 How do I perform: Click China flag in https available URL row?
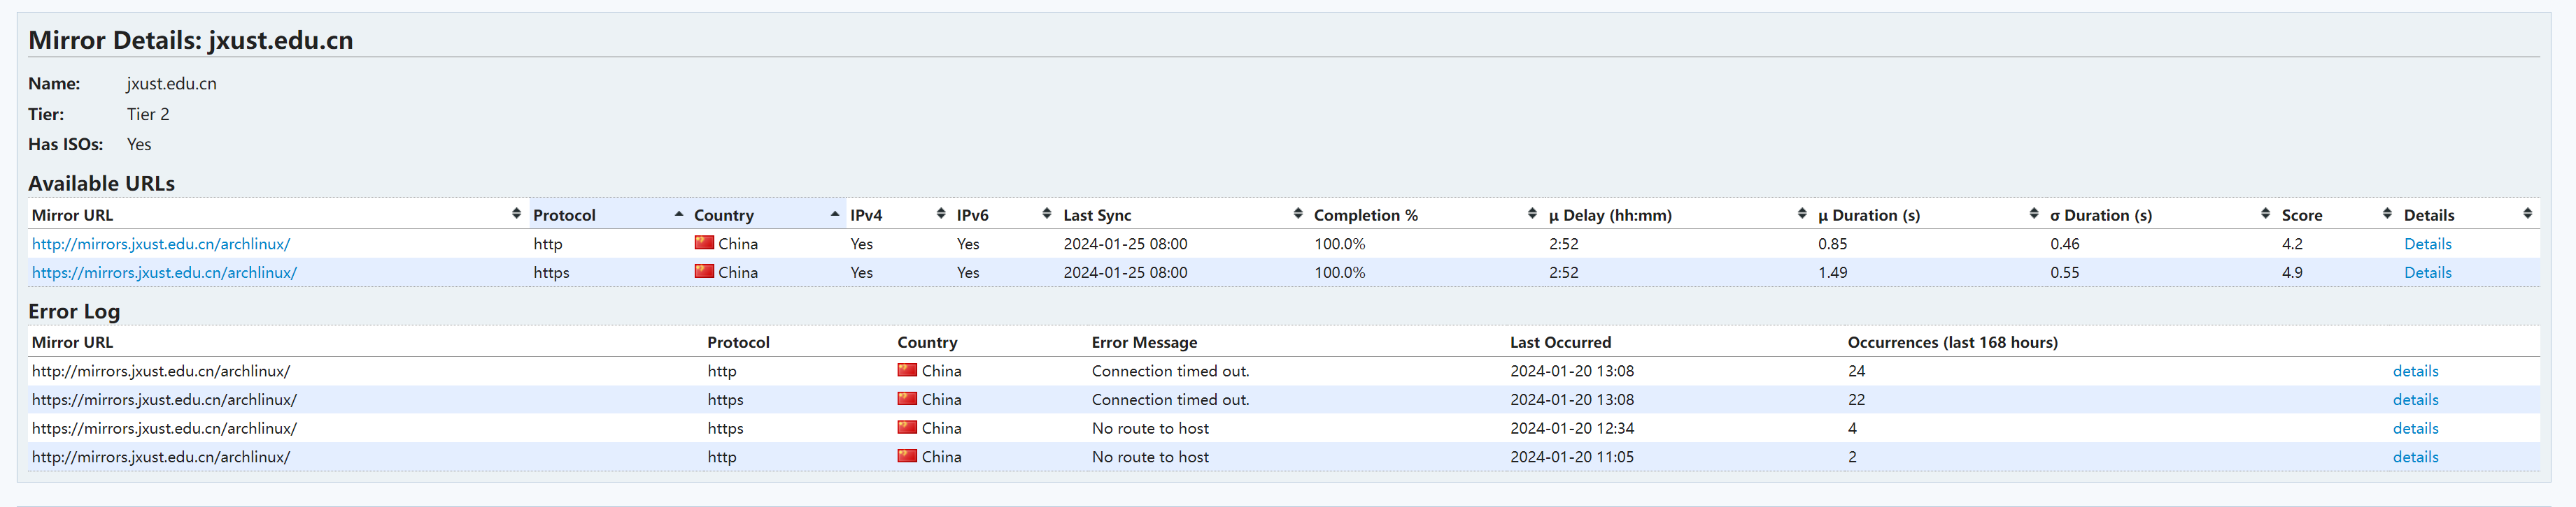click(x=704, y=272)
